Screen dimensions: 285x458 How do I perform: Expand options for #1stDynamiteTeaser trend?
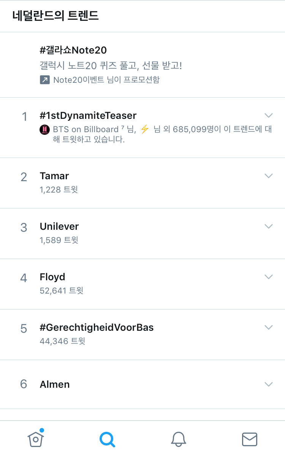[x=268, y=115]
